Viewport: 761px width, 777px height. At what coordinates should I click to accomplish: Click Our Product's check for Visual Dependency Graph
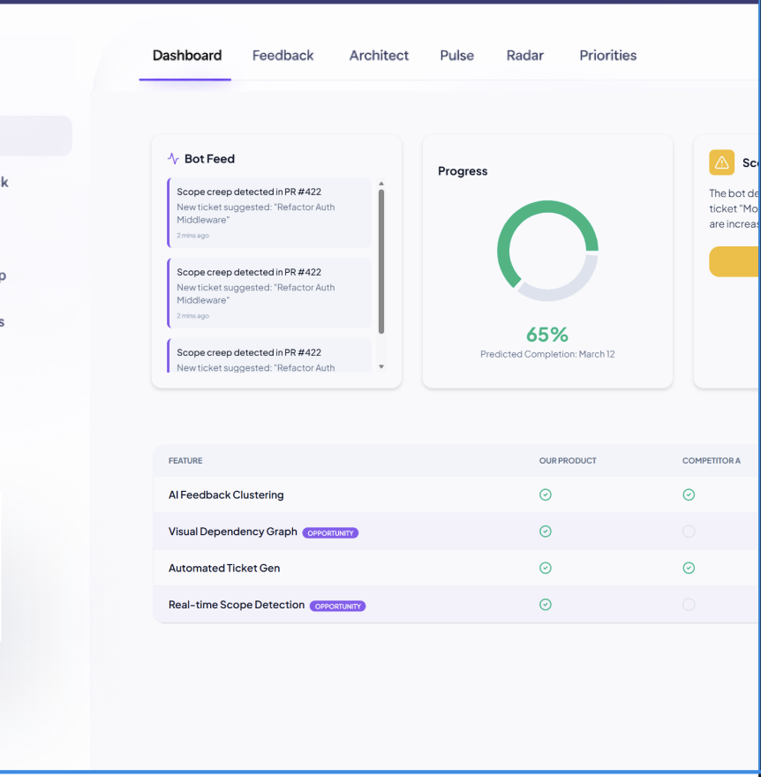(x=546, y=532)
